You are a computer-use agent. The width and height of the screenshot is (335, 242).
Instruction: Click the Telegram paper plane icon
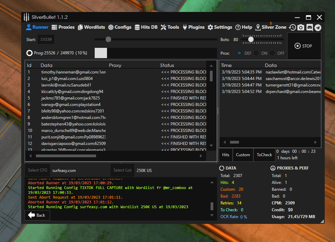(318, 27)
